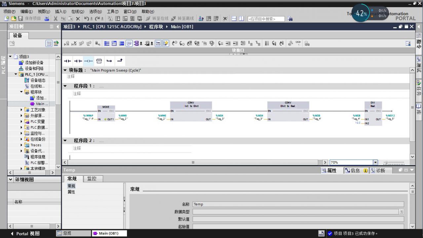This screenshot has height=238, width=423.
Task: Open all networks
Action: [x=114, y=43]
